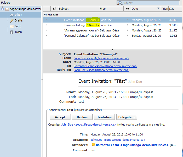The width and height of the screenshot is (183, 157).
Task: Click the read/unread glasses column header
Action: click(127, 9)
